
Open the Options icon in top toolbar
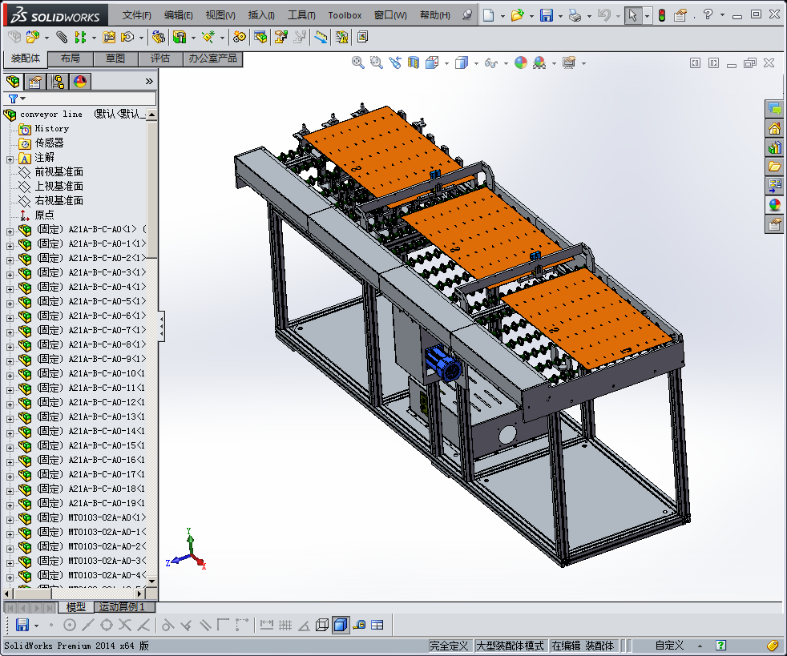(x=680, y=15)
